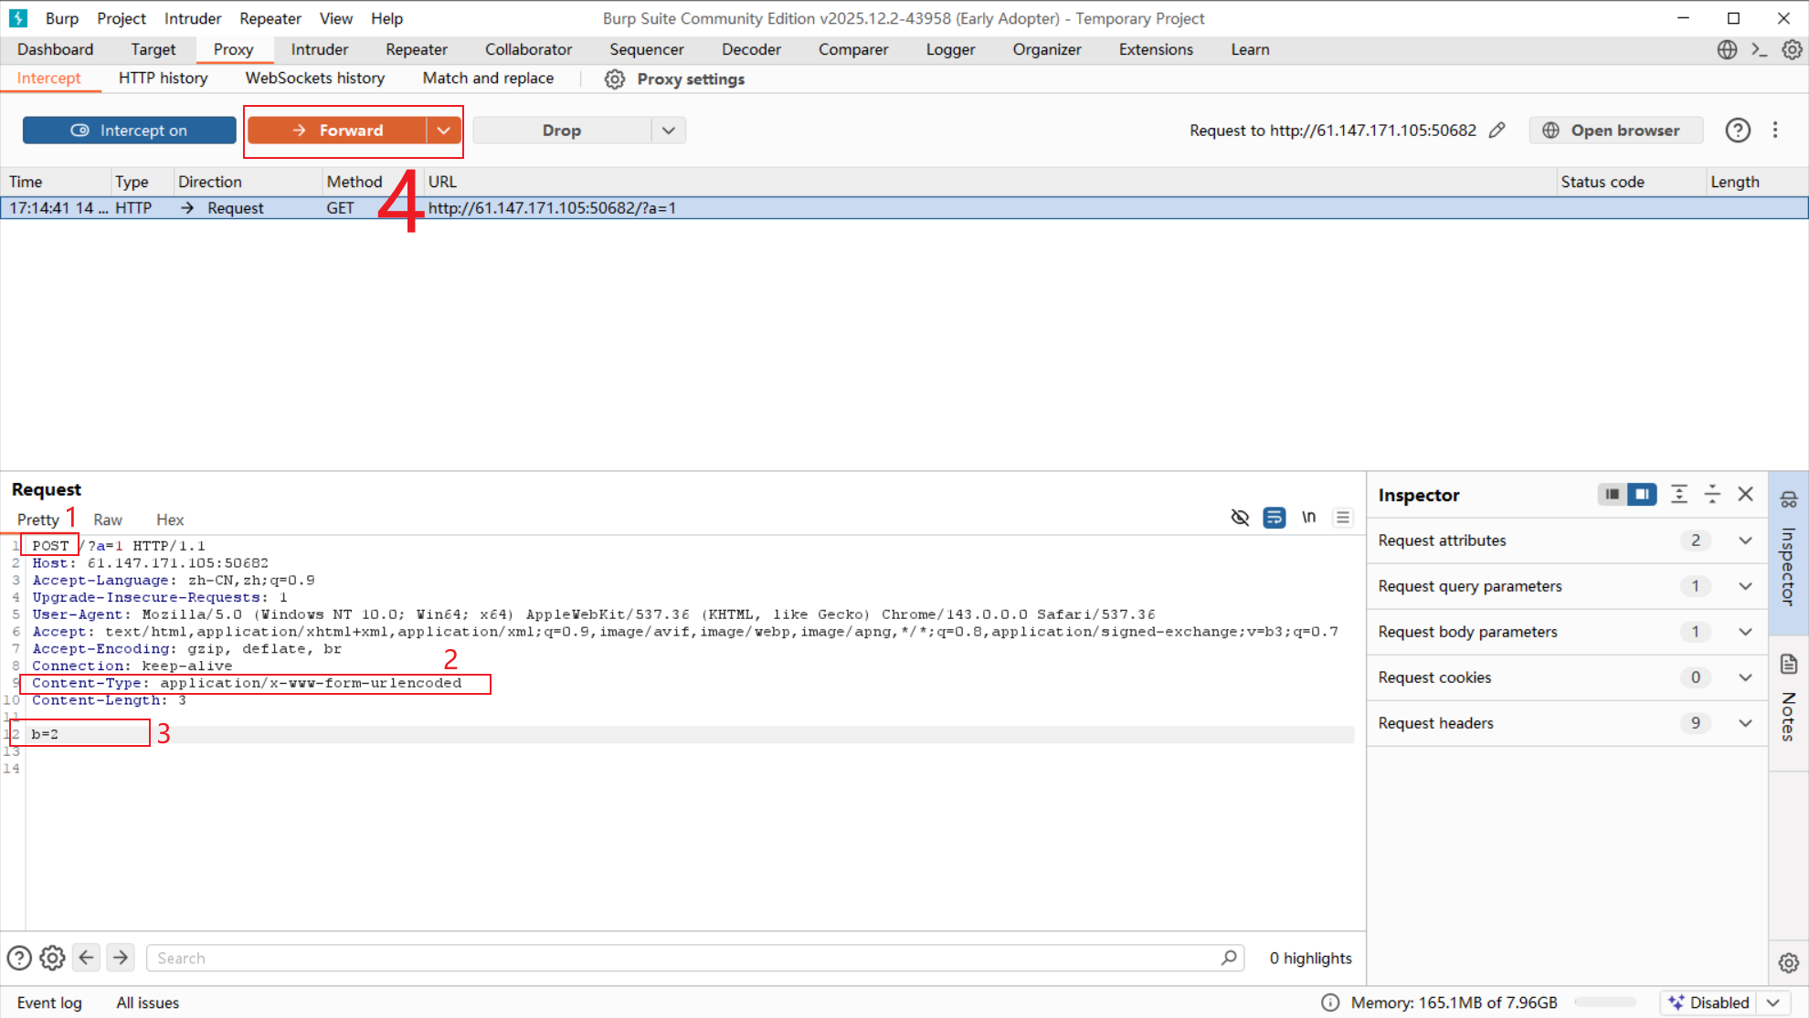Open the Repeater main tab
This screenshot has width=1809, height=1018.
pos(416,49)
